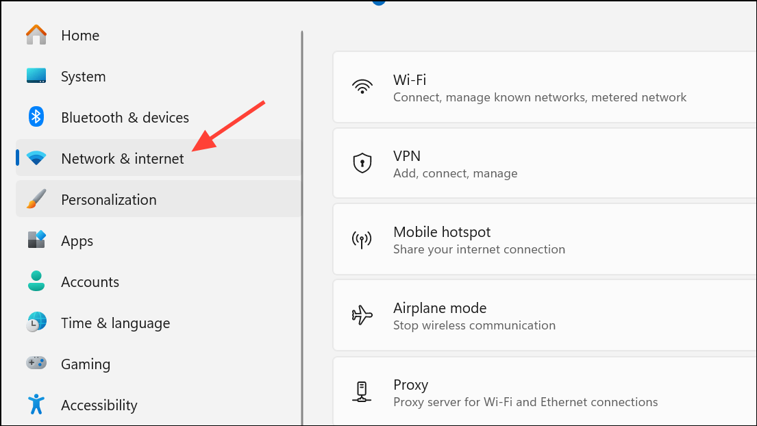Click the Time & language globe icon
Viewport: 757px width, 426px height.
(36, 323)
